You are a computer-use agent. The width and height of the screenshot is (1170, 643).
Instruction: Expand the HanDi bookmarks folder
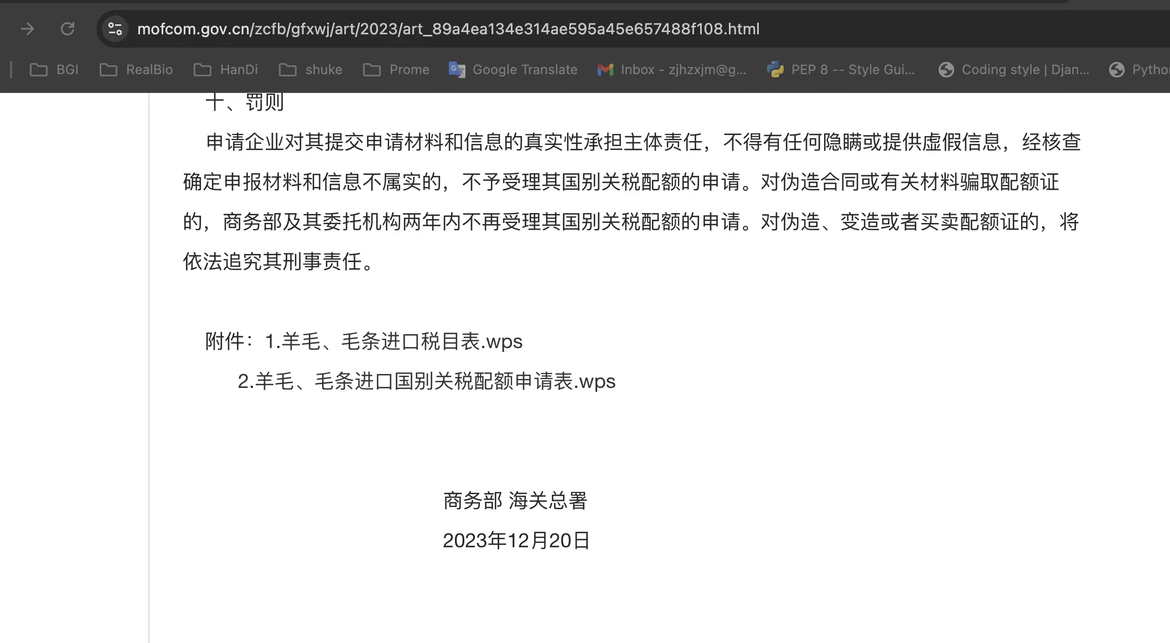pyautogui.click(x=226, y=70)
